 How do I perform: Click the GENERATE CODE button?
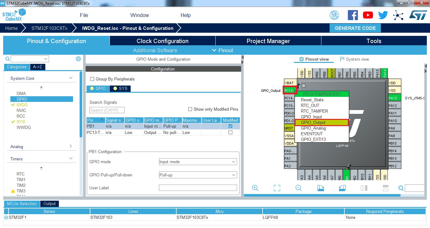coord(355,28)
